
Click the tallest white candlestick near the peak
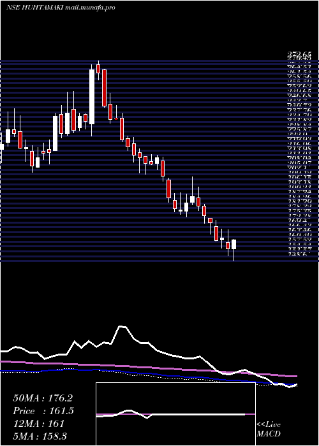(92, 97)
